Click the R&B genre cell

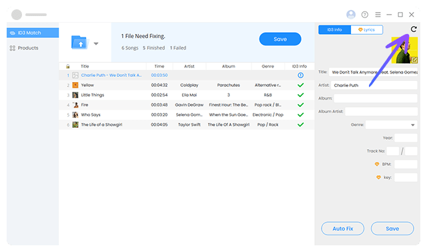268,95
